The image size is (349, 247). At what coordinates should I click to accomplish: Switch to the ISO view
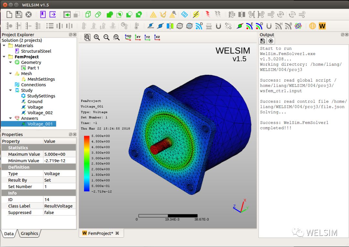128,37
